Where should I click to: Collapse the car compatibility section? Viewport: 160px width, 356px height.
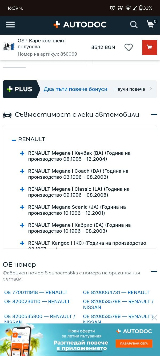[154, 115]
